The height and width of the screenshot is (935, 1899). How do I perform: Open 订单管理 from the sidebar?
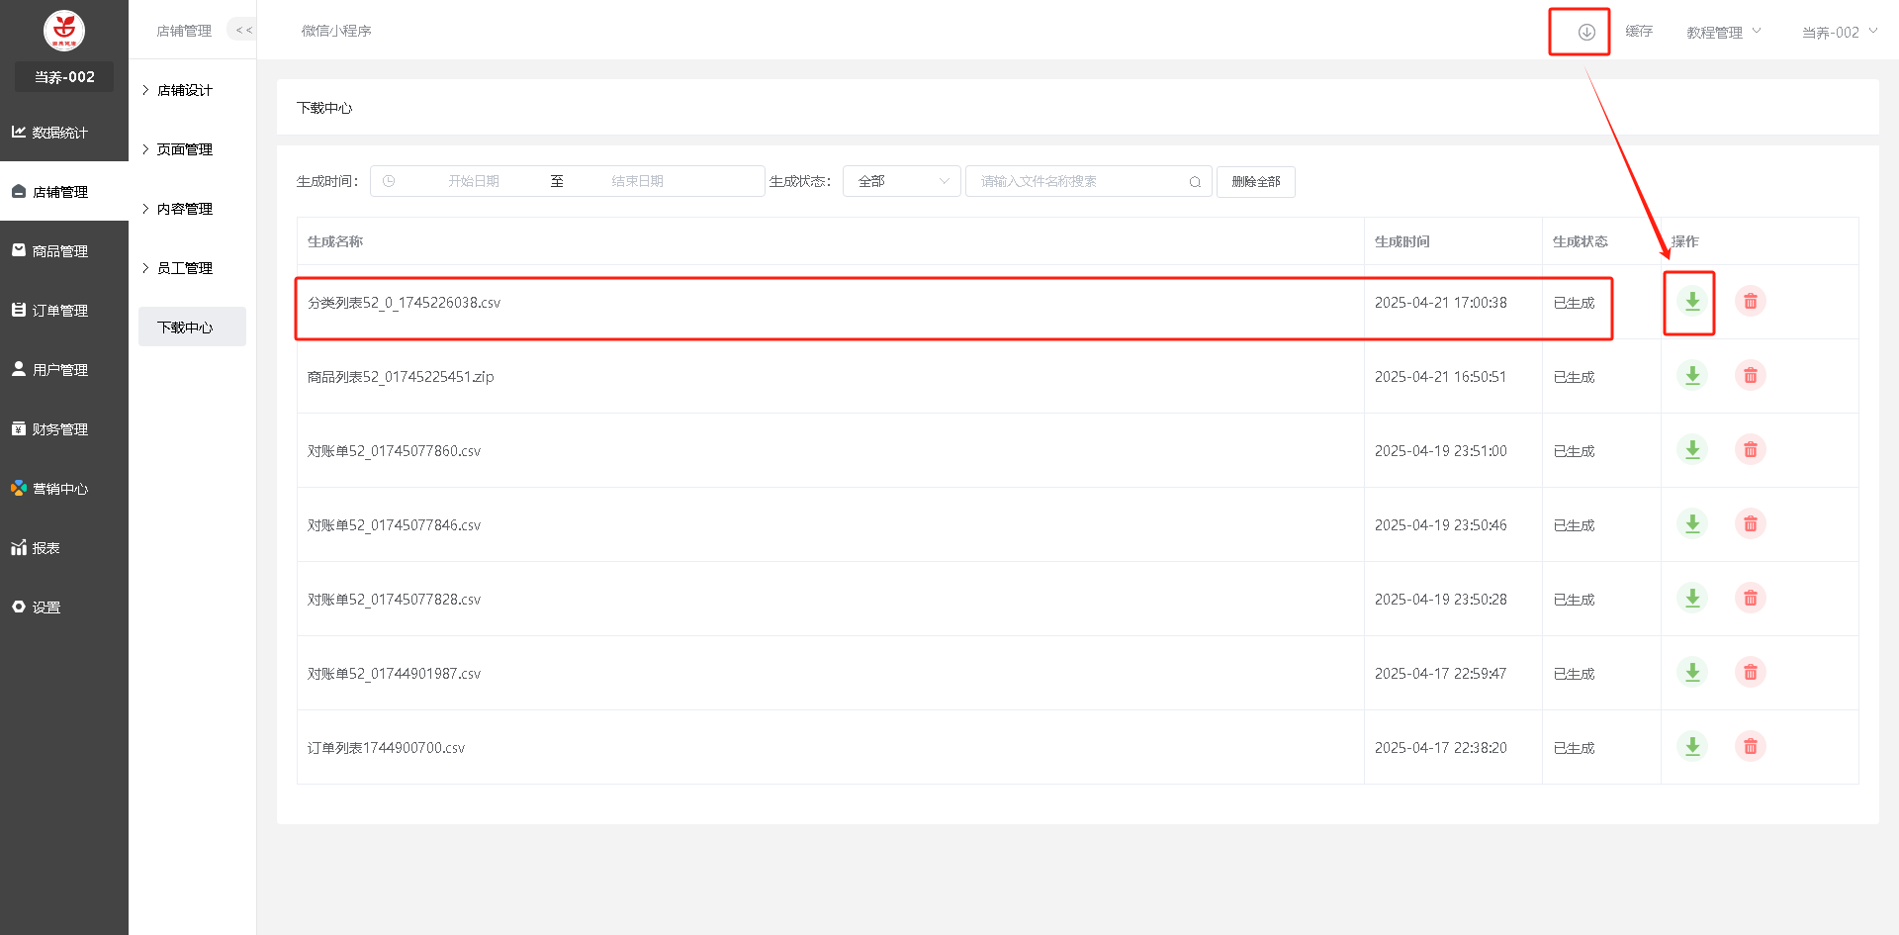pos(60,311)
